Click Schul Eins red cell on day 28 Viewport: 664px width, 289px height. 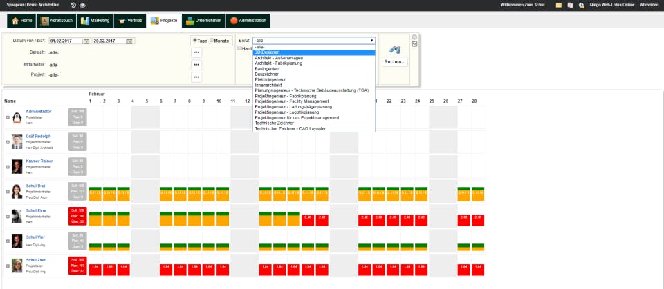click(x=478, y=220)
